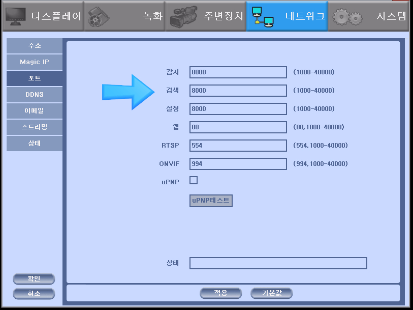Click the 취소 button
Screen dimensions: 413x310
[x=34, y=294]
